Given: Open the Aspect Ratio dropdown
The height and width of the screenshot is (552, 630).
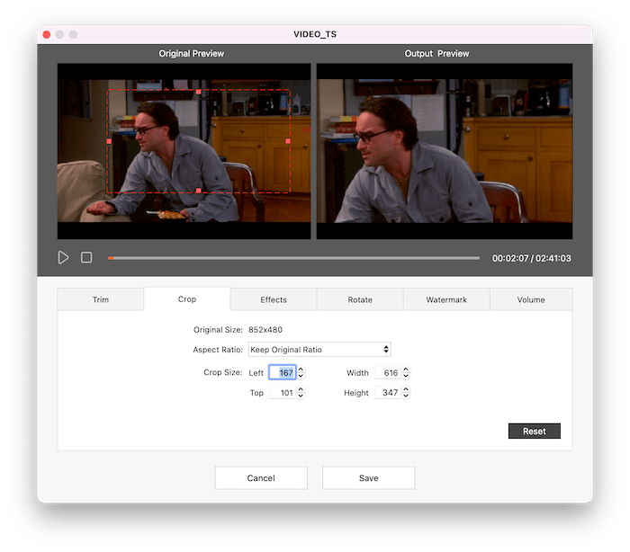Looking at the screenshot, I should pos(319,350).
